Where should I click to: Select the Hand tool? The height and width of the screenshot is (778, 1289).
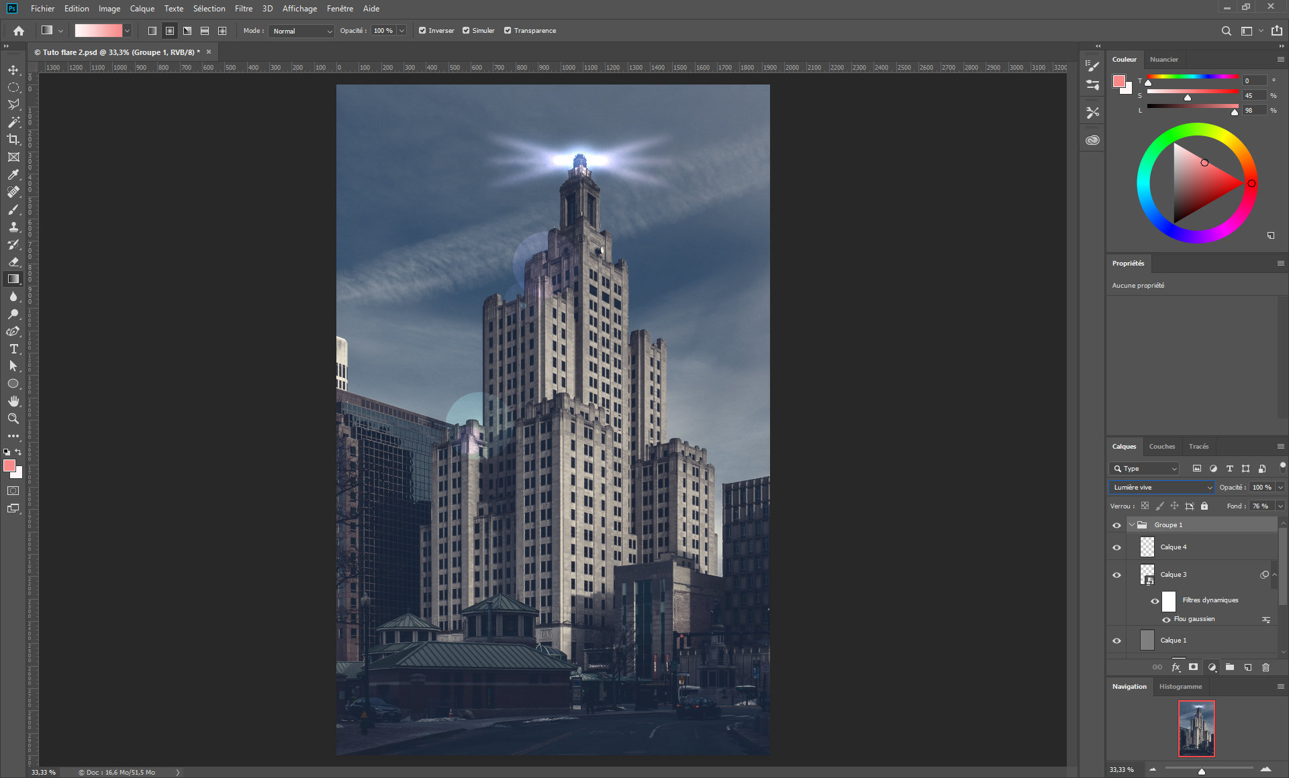point(13,401)
